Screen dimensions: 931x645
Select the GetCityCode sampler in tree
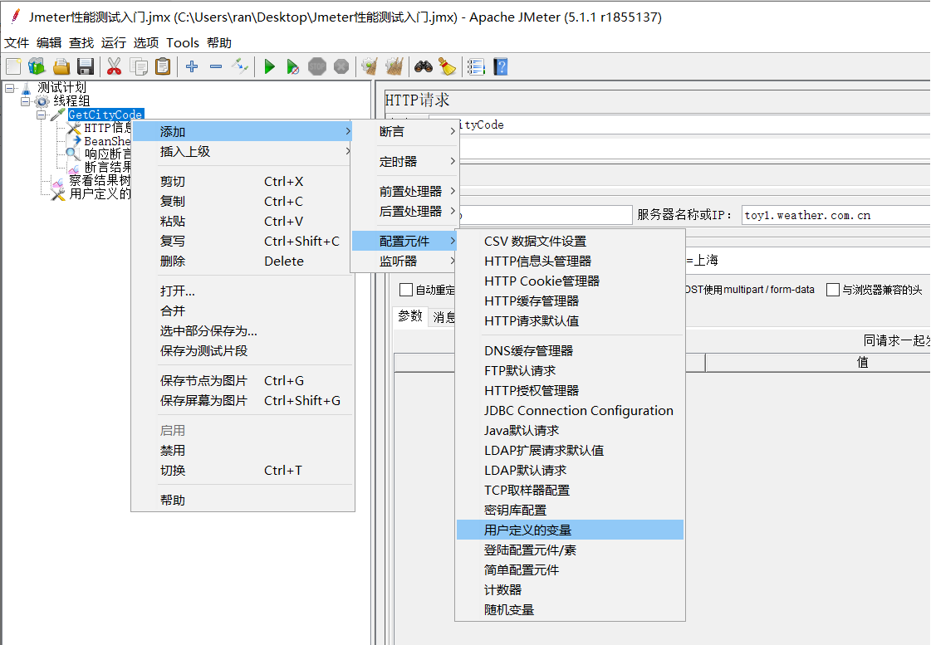click(x=105, y=115)
